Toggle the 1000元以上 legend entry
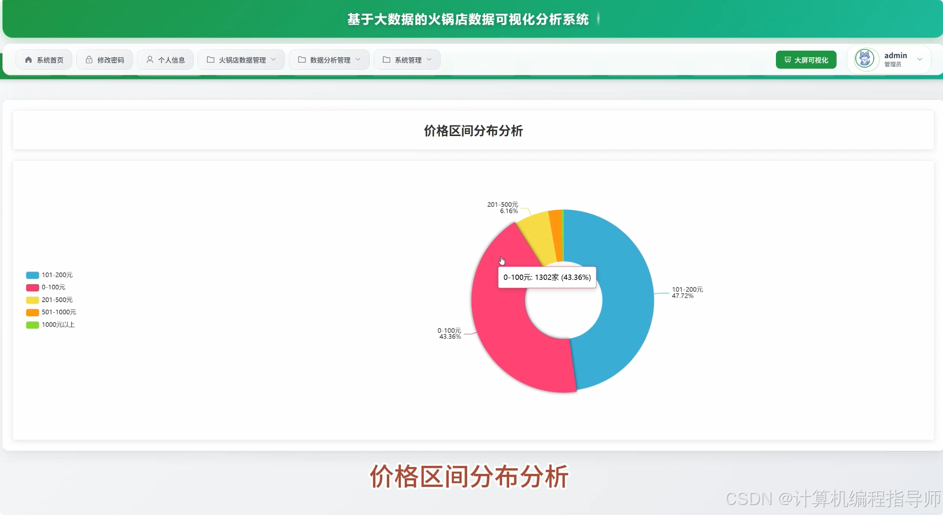Image resolution: width=943 pixels, height=515 pixels. click(51, 325)
